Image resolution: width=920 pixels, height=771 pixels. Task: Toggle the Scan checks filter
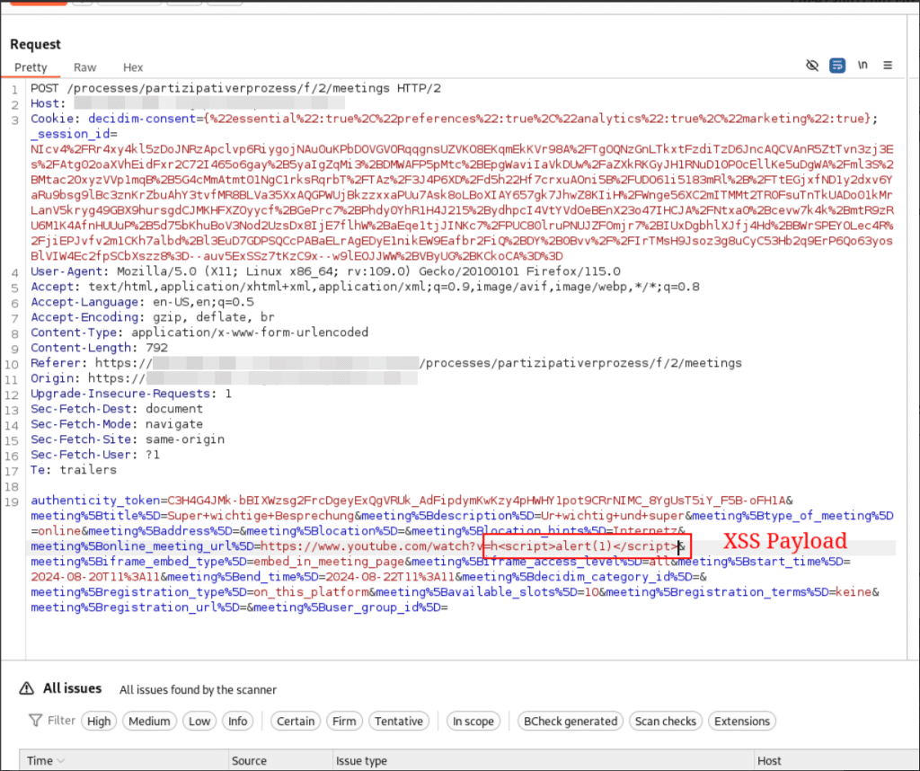(666, 721)
